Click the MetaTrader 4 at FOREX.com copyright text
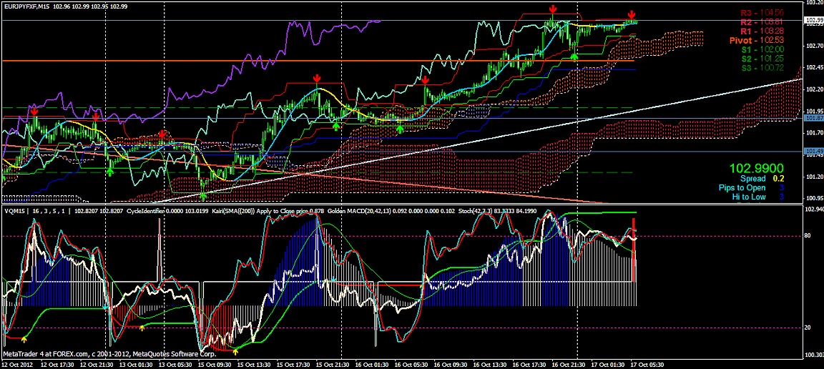The image size is (824, 369). click(x=109, y=353)
